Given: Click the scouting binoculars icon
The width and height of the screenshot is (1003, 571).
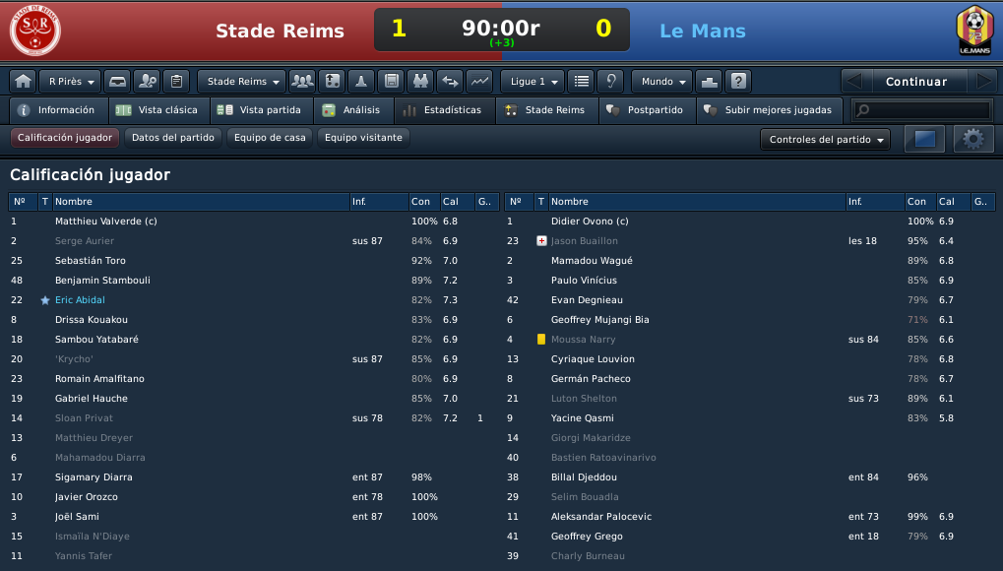Looking at the screenshot, I should (x=420, y=82).
